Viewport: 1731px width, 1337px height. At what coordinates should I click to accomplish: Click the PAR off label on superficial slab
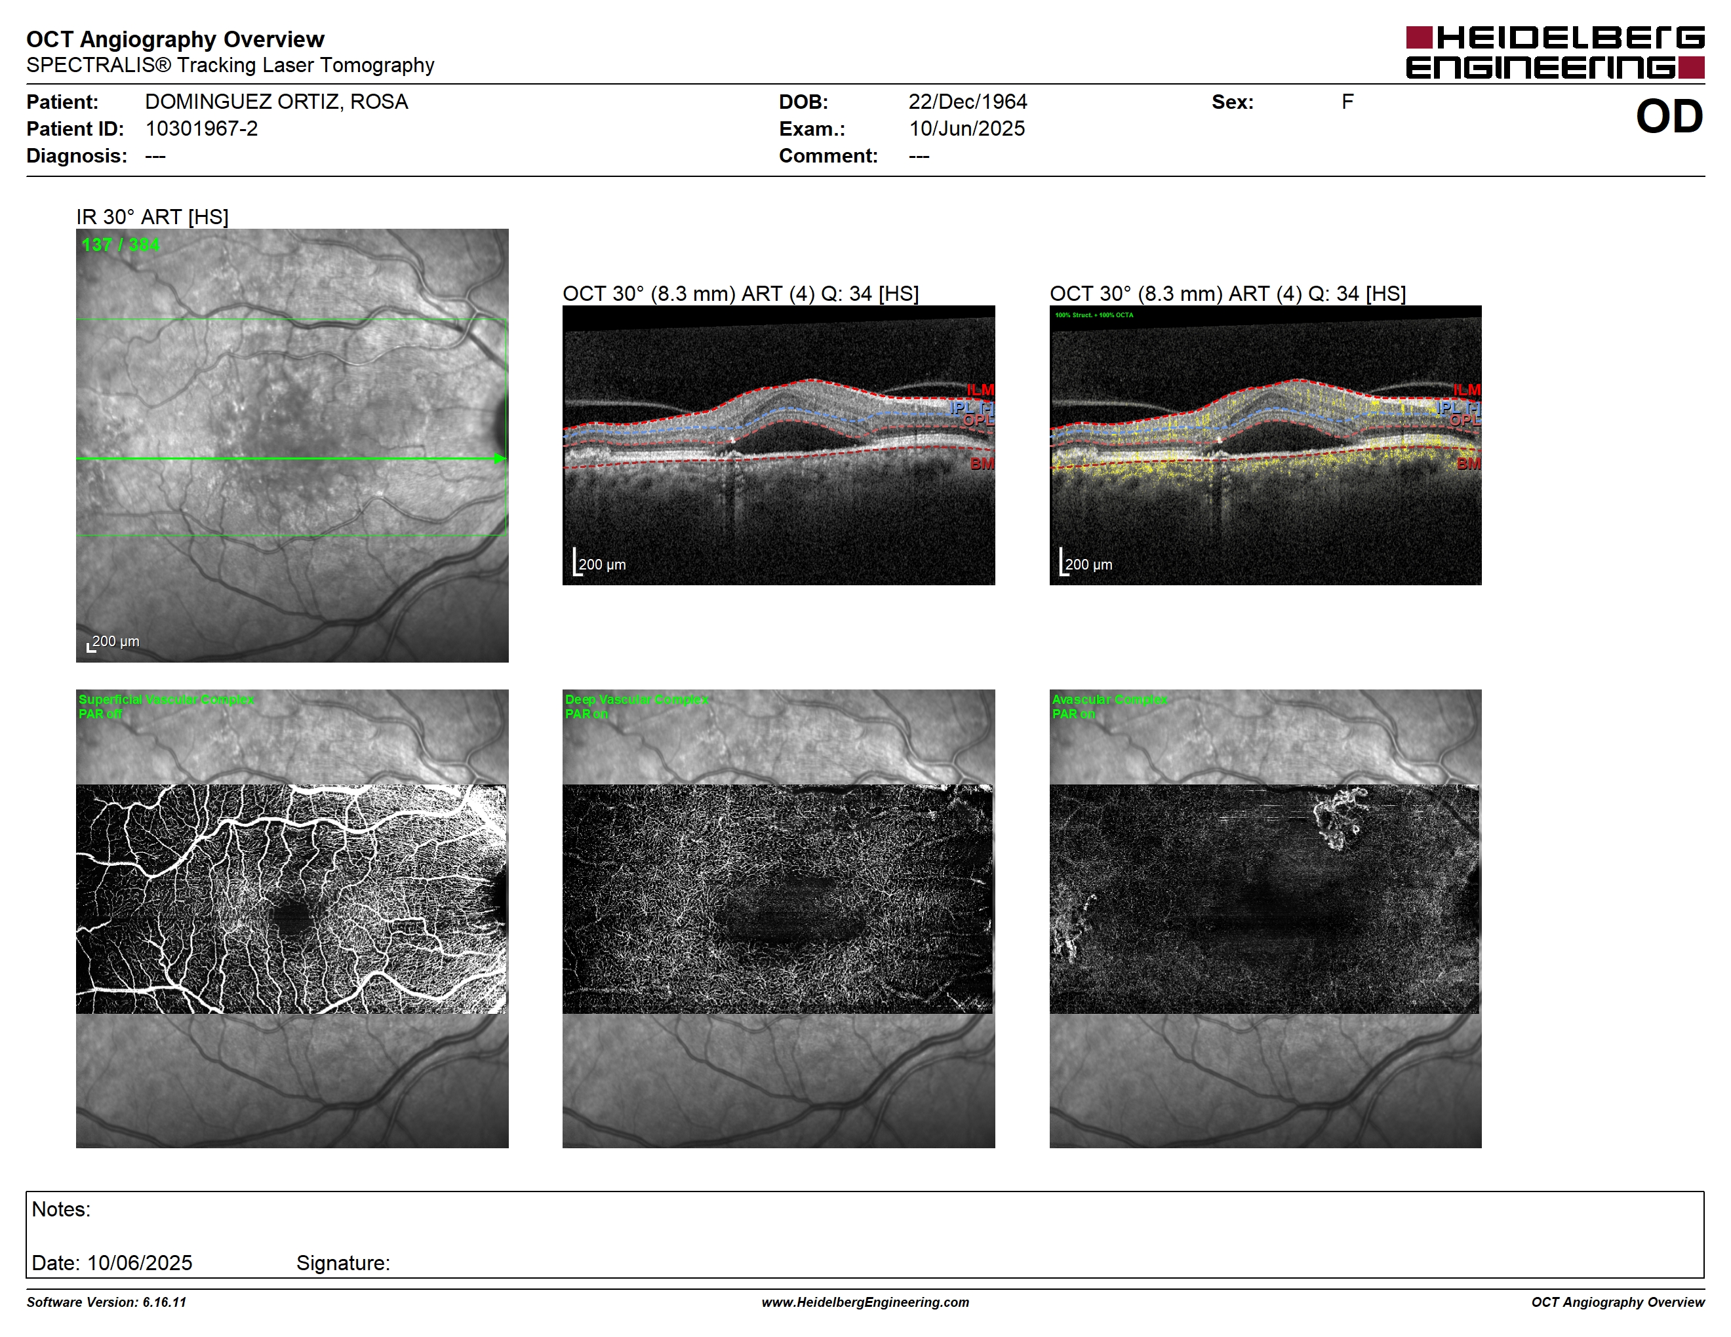100,714
